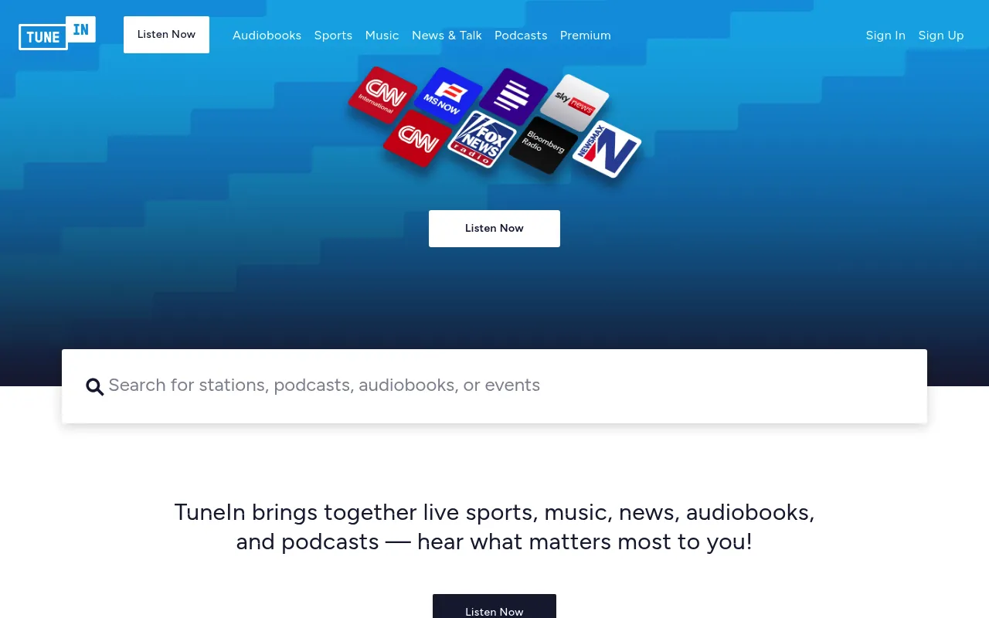Open the Audiobooks menu item
989x618 pixels.
(267, 36)
